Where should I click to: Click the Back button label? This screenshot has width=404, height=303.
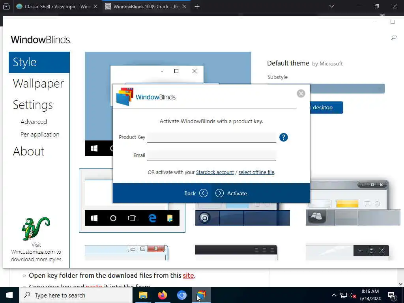[x=190, y=193]
